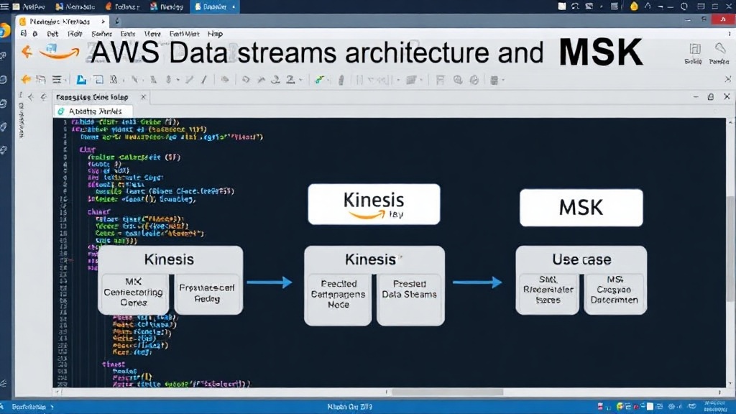Click the vertical scrollbar thumb at editor right

pyautogui.click(x=730, y=249)
